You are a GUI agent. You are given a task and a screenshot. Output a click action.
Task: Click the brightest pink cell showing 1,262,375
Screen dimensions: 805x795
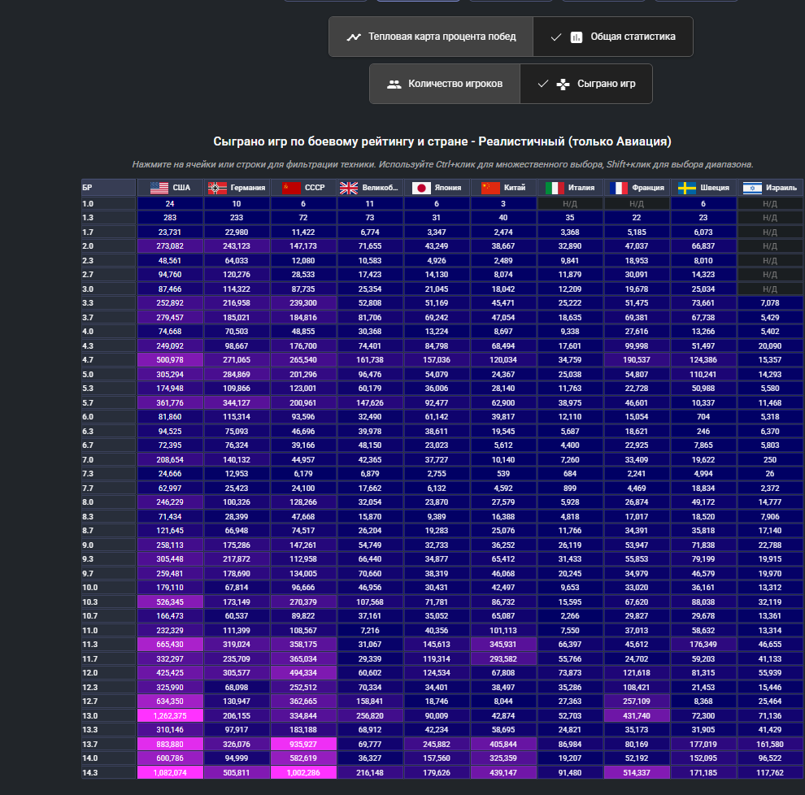point(170,715)
